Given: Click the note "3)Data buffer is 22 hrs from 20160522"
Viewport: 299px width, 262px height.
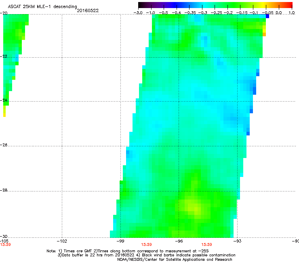Looking at the screenshot, I should [97, 255].
